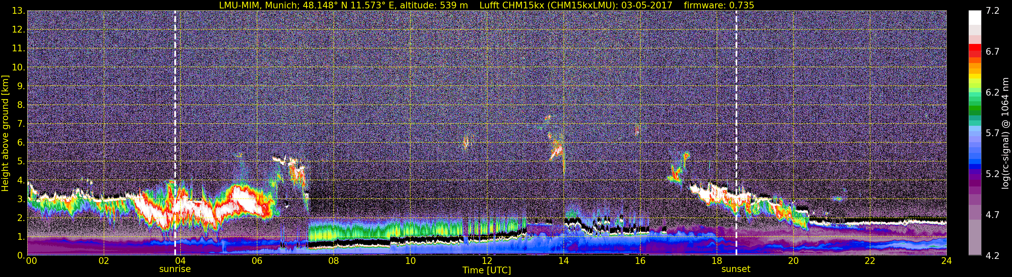
Task: Click the x-axis tick label "06"
Action: tap(257, 261)
